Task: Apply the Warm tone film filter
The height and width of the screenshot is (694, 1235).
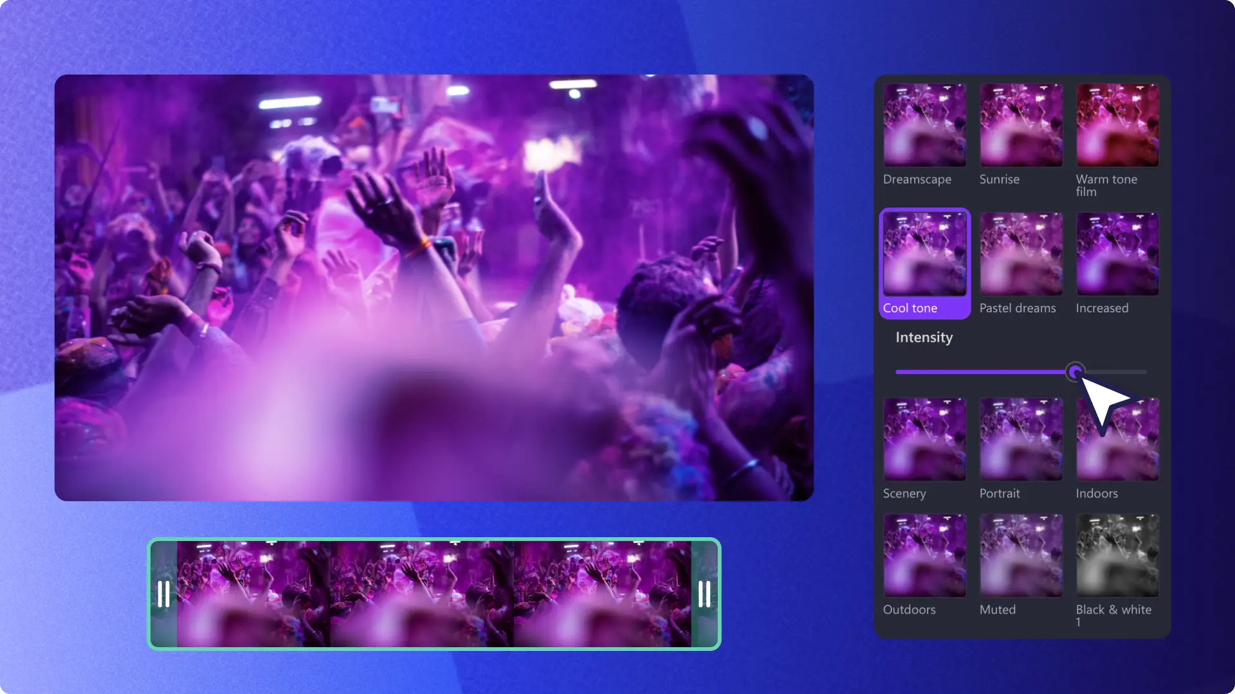Action: point(1117,125)
